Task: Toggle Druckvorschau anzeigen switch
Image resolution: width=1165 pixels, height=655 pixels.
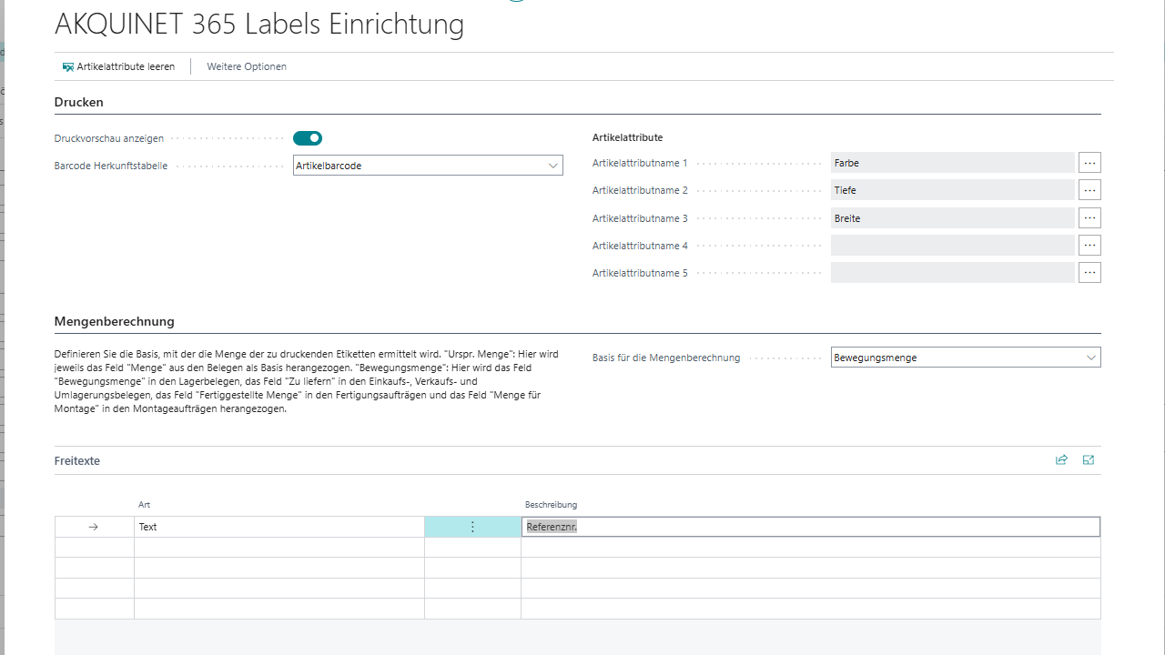Action: click(x=308, y=138)
